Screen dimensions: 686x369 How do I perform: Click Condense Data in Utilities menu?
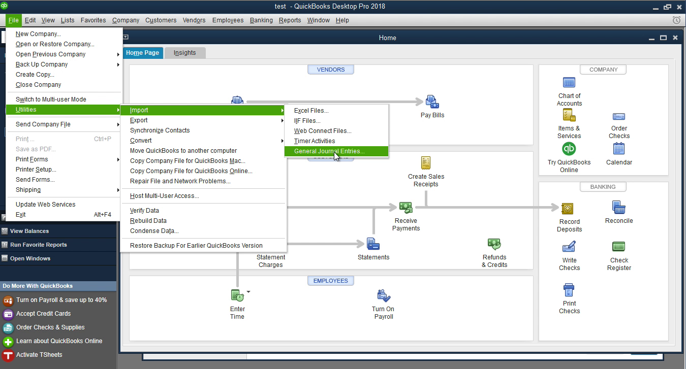pos(203,231)
